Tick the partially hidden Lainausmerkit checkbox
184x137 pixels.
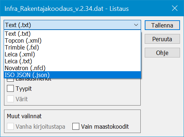point(10,80)
